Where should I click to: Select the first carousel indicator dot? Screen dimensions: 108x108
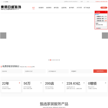pyautogui.click(x=49, y=60)
